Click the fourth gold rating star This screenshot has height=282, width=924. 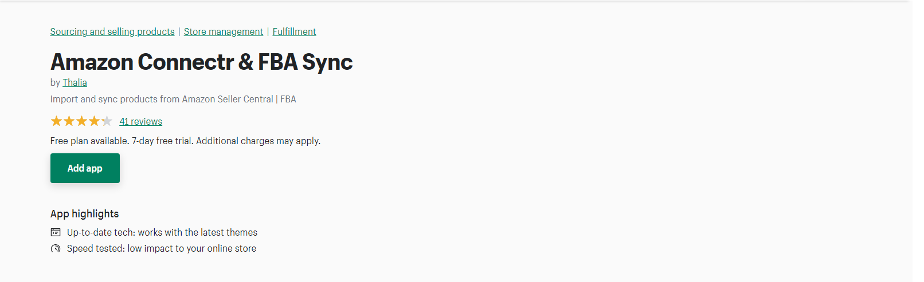94,121
